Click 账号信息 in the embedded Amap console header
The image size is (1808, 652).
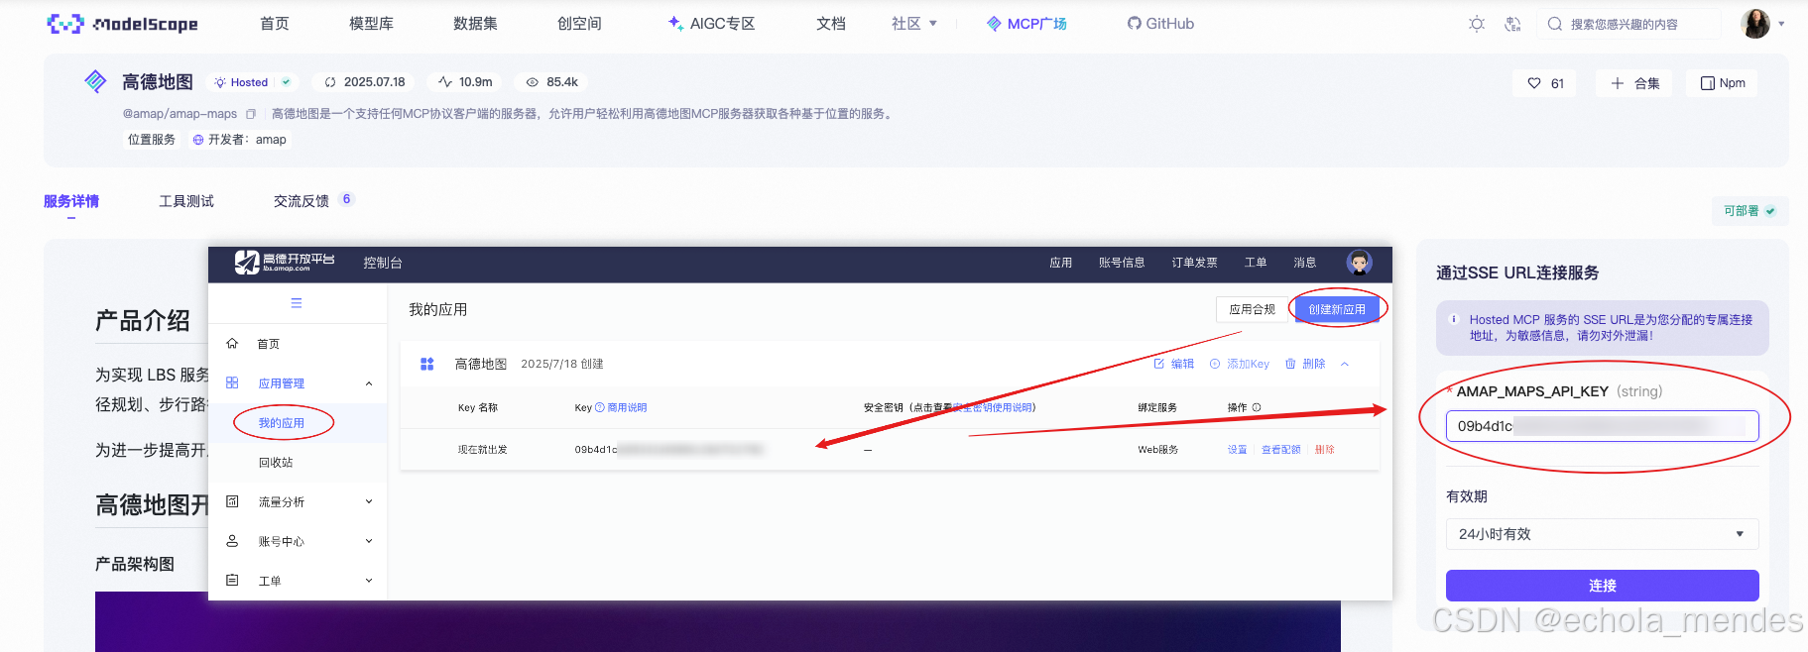[x=1122, y=263]
